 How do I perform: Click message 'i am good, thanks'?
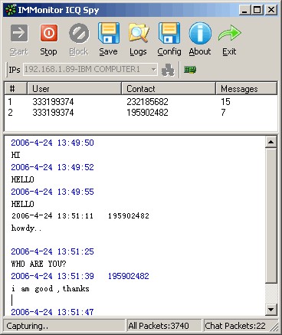tap(51, 288)
